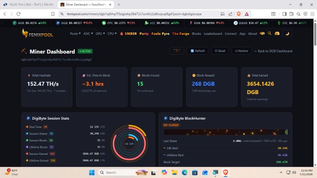Image resolution: width=317 pixels, height=178 pixels.
Task: Open Brave sidebar panel icon
Action: (x=284, y=14)
